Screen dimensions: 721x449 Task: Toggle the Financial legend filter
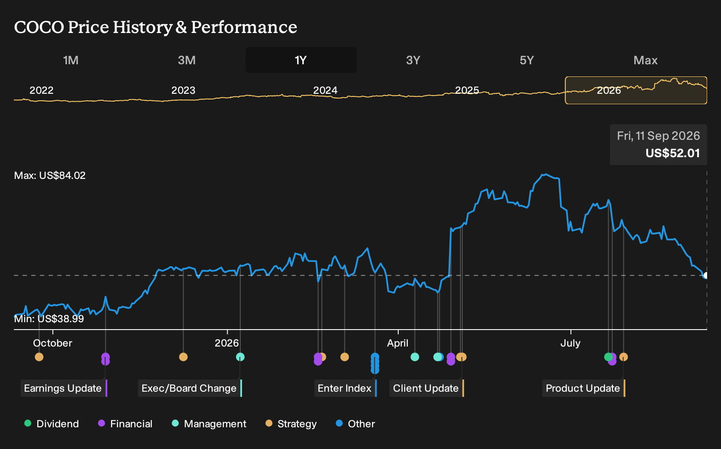[125, 424]
